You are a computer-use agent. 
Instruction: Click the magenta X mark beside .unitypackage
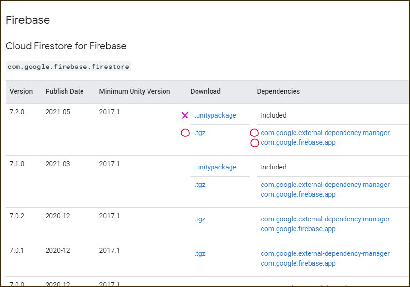click(185, 115)
